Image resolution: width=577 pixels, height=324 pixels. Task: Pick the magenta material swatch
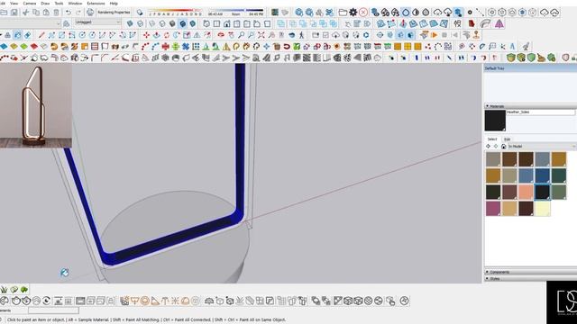tap(493, 209)
